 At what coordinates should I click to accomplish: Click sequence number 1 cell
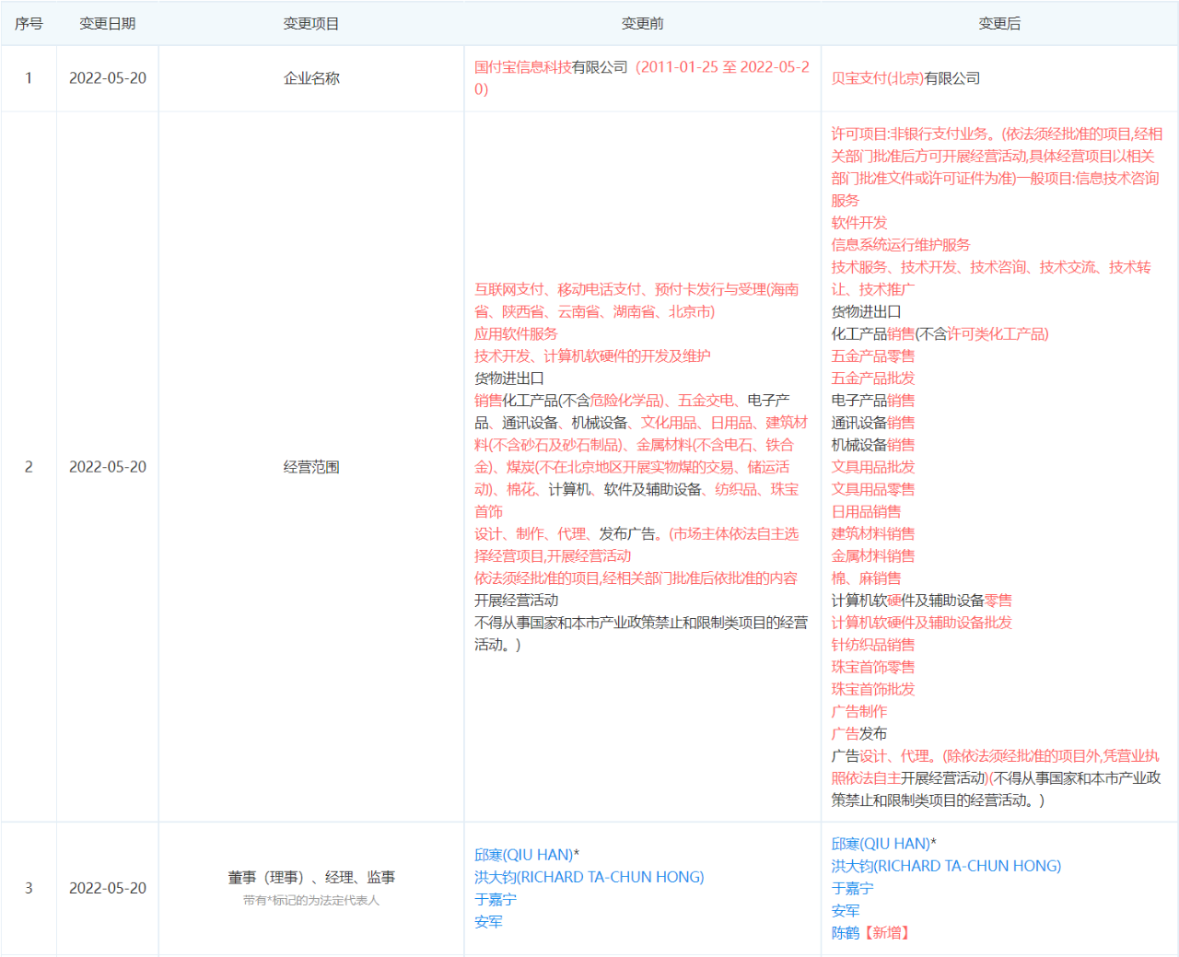(29, 78)
